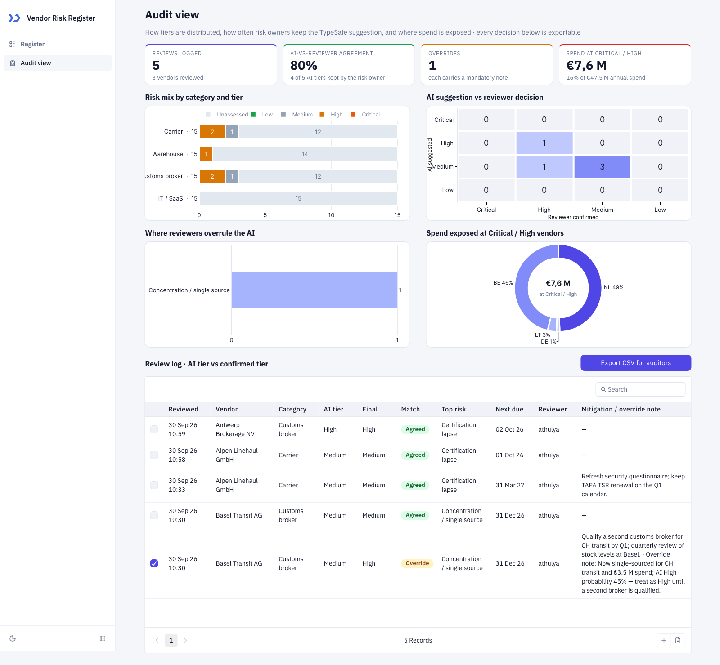720x665 pixels.
Task: Tick checkbox for Basel Transit Agreed row
Action: (154, 515)
